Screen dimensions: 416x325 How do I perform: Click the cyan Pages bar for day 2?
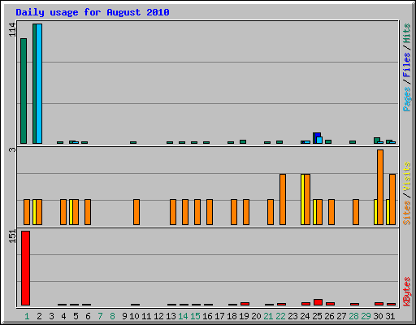tap(39, 84)
